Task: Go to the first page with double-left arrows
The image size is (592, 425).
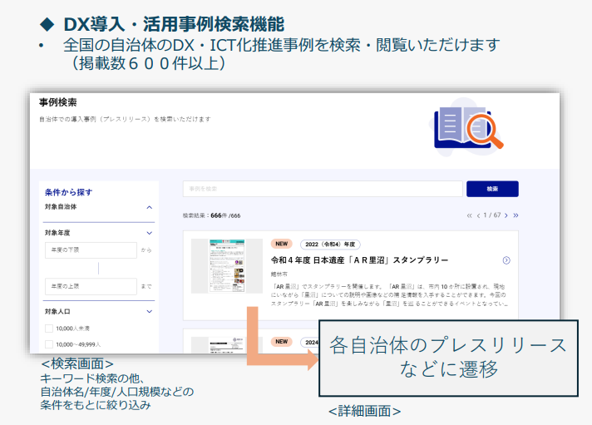Action: click(x=470, y=215)
